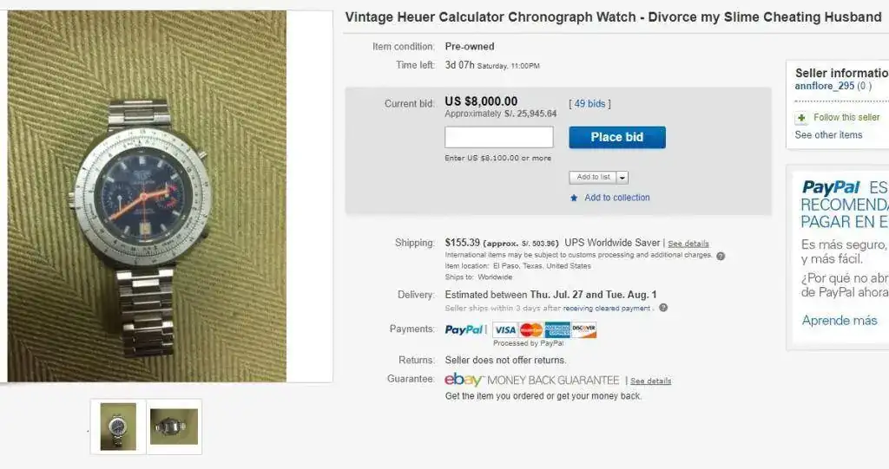889x469 pixels.
Task: Click the help icon beside cleared payment text
Action: tap(663, 308)
